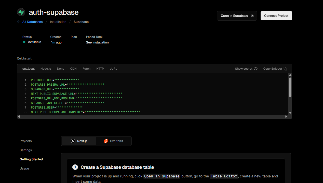323x183 pixels.
Task: Click the POSTGRES_USER line
Action: [57, 108]
